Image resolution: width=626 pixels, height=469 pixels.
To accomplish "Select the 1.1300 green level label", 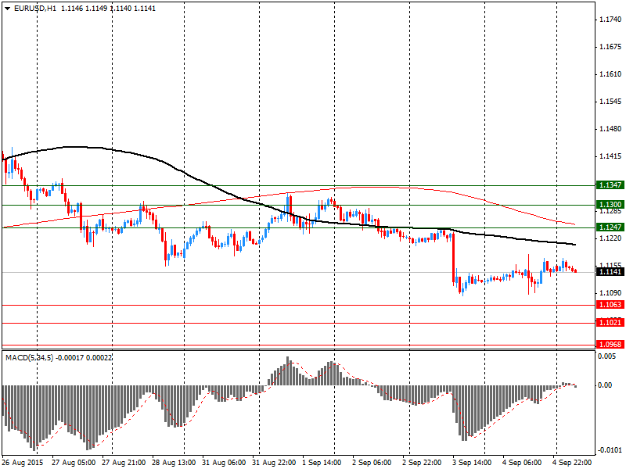I will pos(610,205).
